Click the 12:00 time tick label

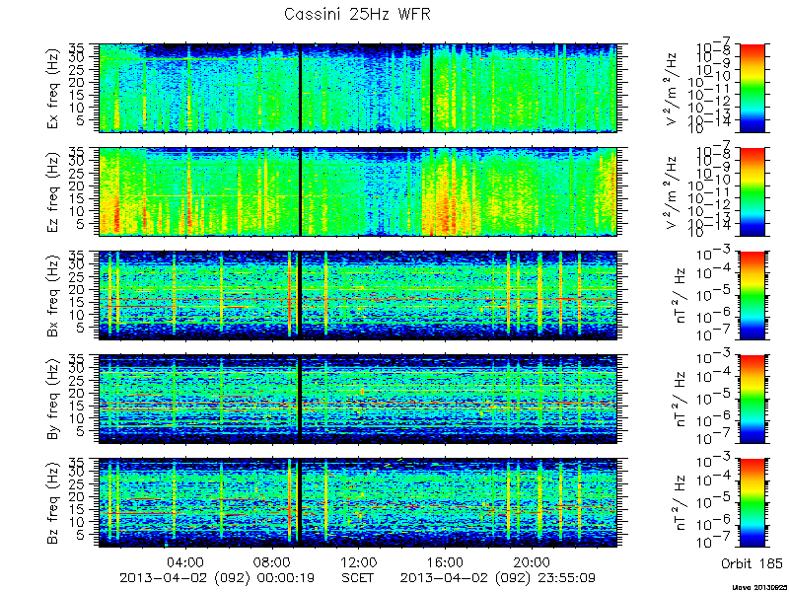pyautogui.click(x=359, y=561)
